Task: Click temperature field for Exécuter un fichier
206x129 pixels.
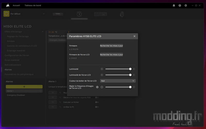Action: [x=53, y=102]
